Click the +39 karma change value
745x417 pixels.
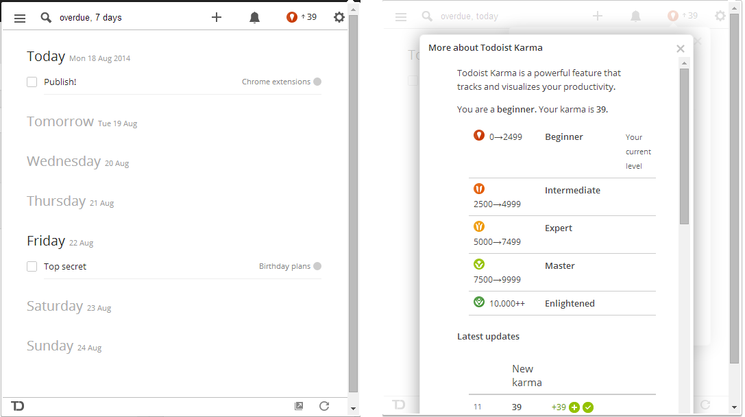pyautogui.click(x=559, y=407)
